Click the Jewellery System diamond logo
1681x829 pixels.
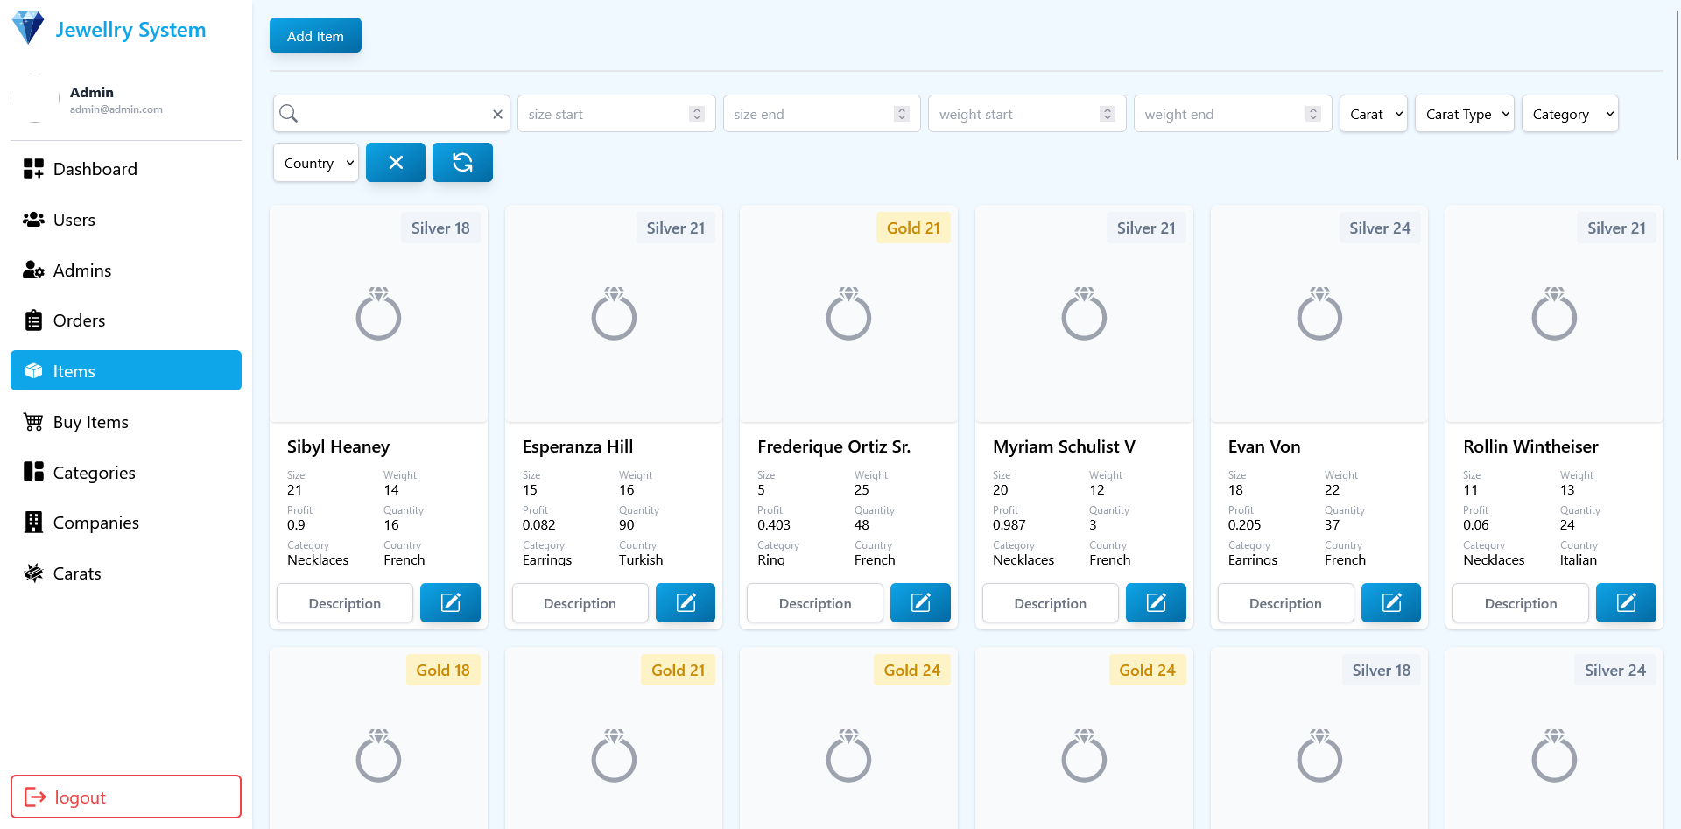[28, 28]
